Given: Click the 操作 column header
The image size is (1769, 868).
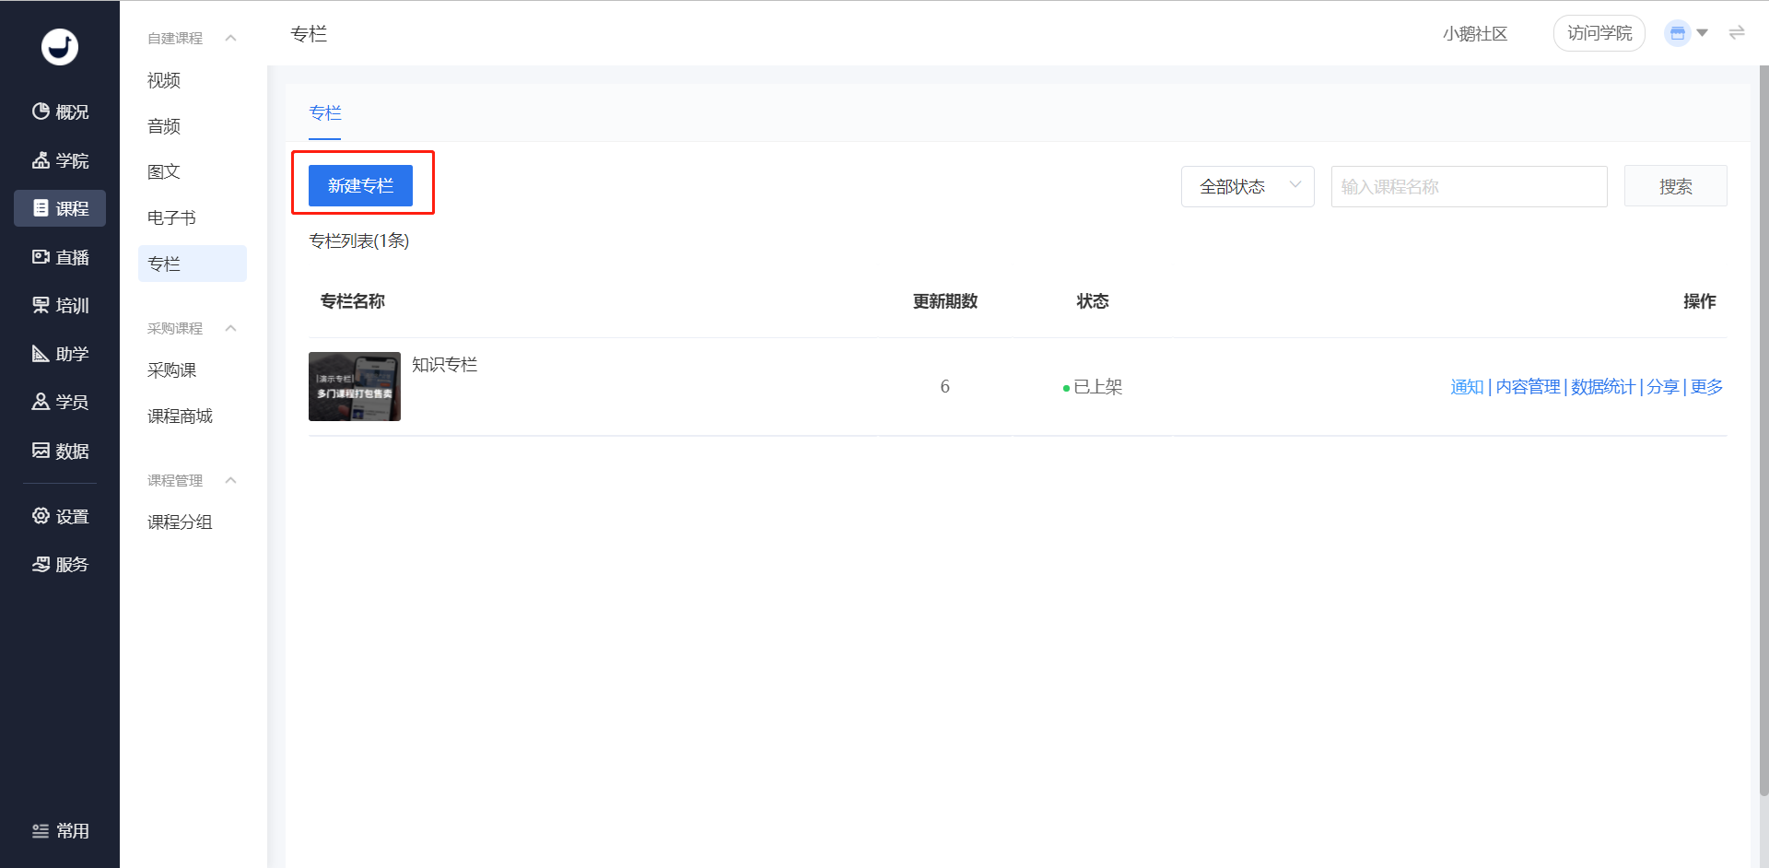Looking at the screenshot, I should pos(1700,301).
